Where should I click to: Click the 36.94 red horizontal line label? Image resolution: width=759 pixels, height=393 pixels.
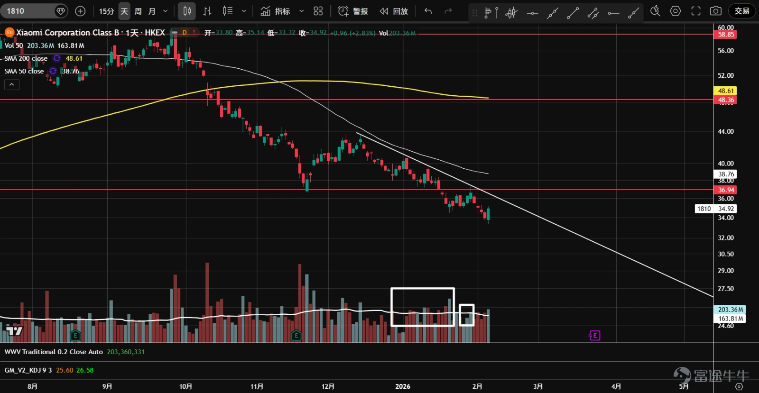click(x=726, y=190)
